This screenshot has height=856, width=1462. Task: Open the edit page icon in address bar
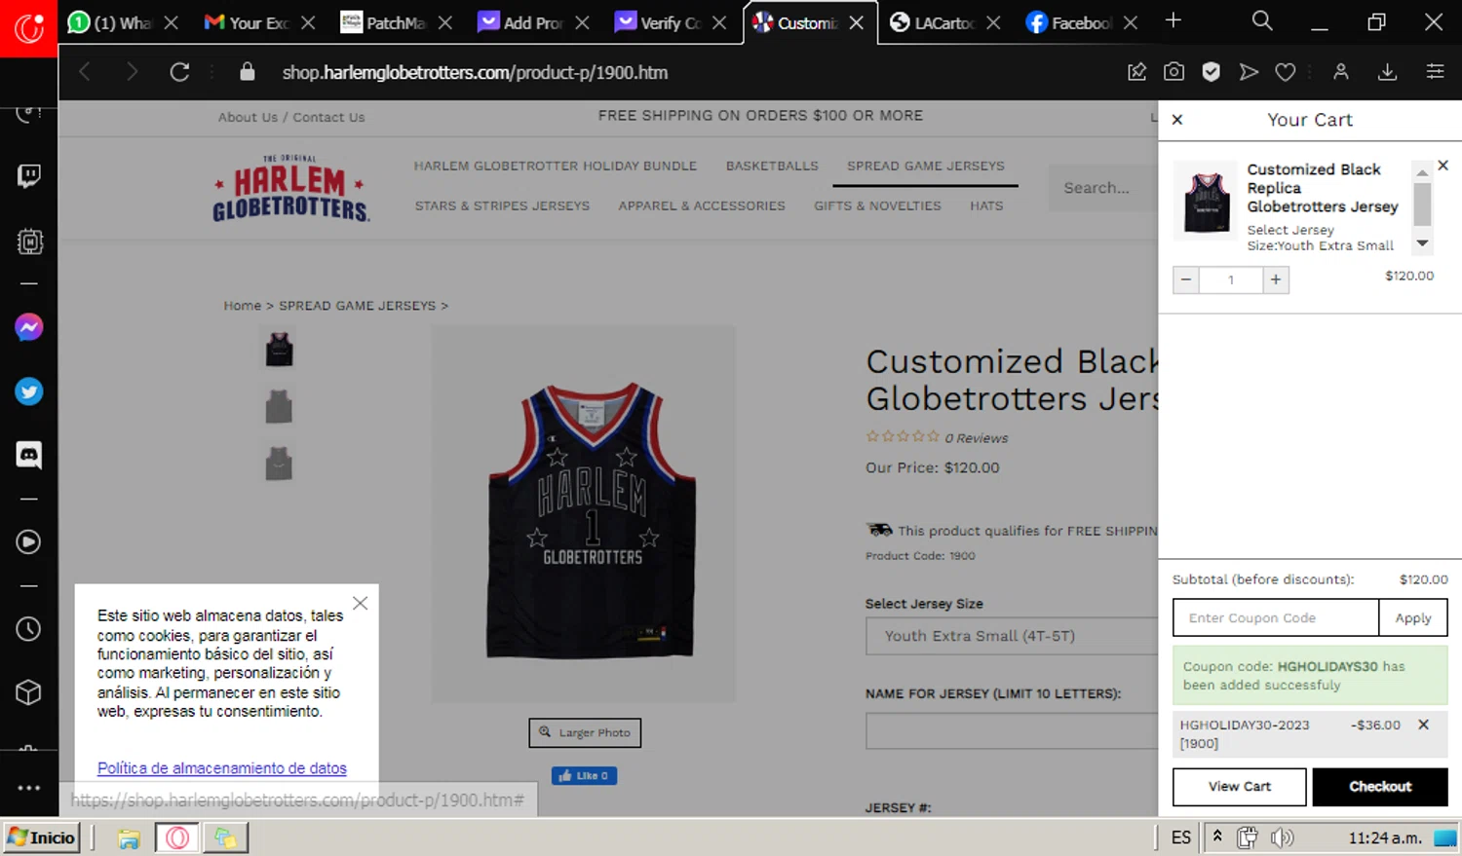point(1136,72)
